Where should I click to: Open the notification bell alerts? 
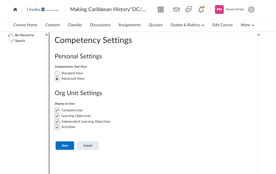click(201, 10)
